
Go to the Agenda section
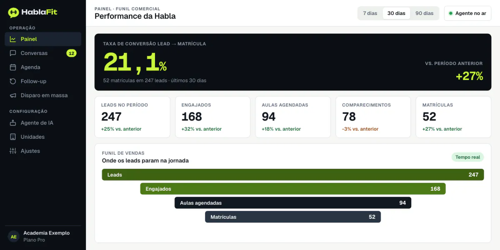[x=43, y=67]
